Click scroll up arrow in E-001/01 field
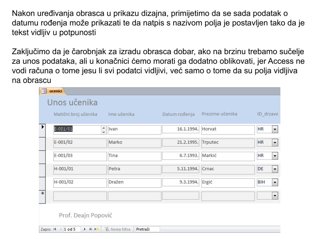319x239 pixels. click(104, 128)
